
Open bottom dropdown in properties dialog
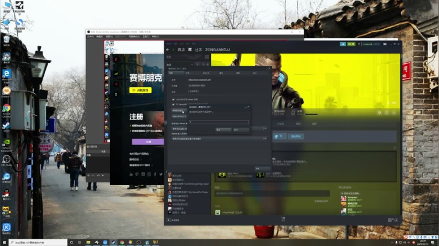219,139
